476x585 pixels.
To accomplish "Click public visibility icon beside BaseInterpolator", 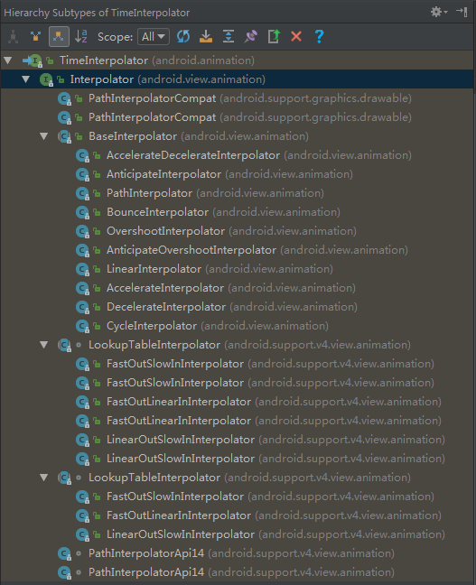I will click(79, 136).
